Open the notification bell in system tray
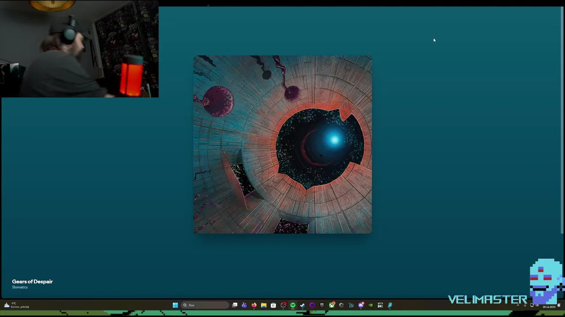 pos(559,305)
